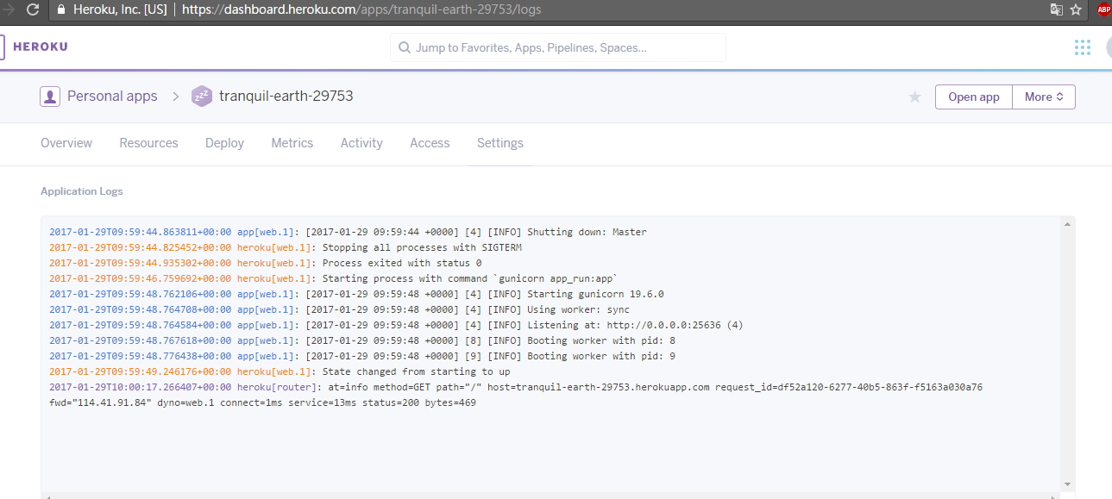The height and width of the screenshot is (499, 1112).
Task: Open the app switcher grid icon
Action: 1082,47
